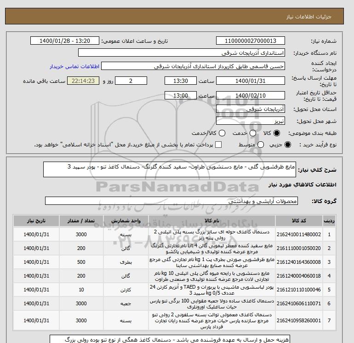Image resolution: width=354 pixels, height=343 pixels.
Task: Click the deadline time field 13:30
Action: pyautogui.click(x=180, y=81)
